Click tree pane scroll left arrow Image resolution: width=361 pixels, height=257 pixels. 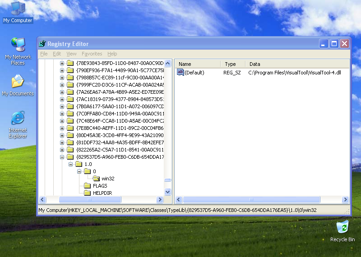pyautogui.click(x=42, y=199)
